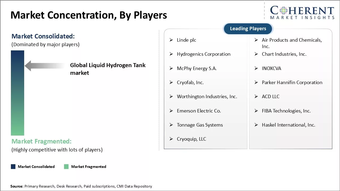Click the Market Consolidated heading text
The image size is (340, 191).
(x=43, y=36)
